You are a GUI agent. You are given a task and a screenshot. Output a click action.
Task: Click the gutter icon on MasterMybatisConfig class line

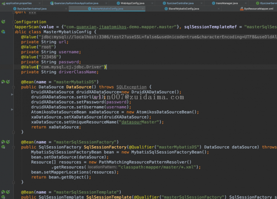[3, 32]
